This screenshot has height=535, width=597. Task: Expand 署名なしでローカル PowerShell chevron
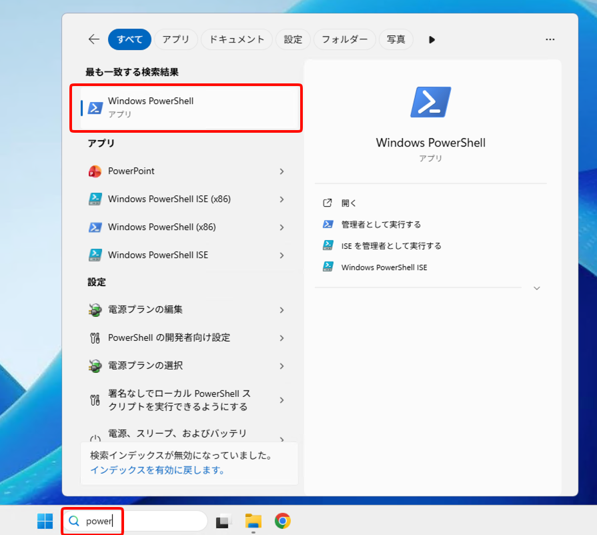tap(281, 400)
